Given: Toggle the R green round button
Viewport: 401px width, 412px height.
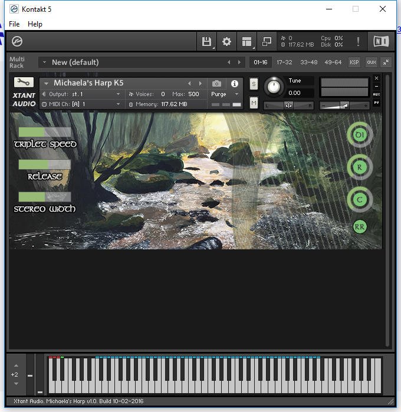Looking at the screenshot, I should [360, 167].
